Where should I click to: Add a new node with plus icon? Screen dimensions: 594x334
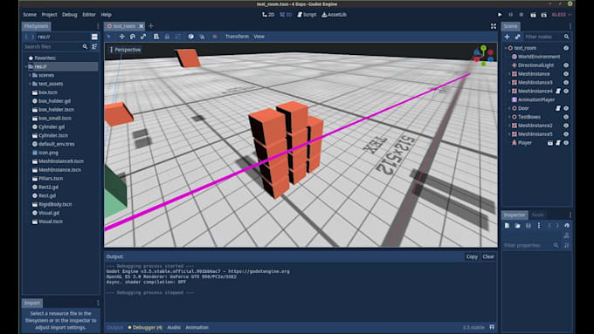pos(507,37)
